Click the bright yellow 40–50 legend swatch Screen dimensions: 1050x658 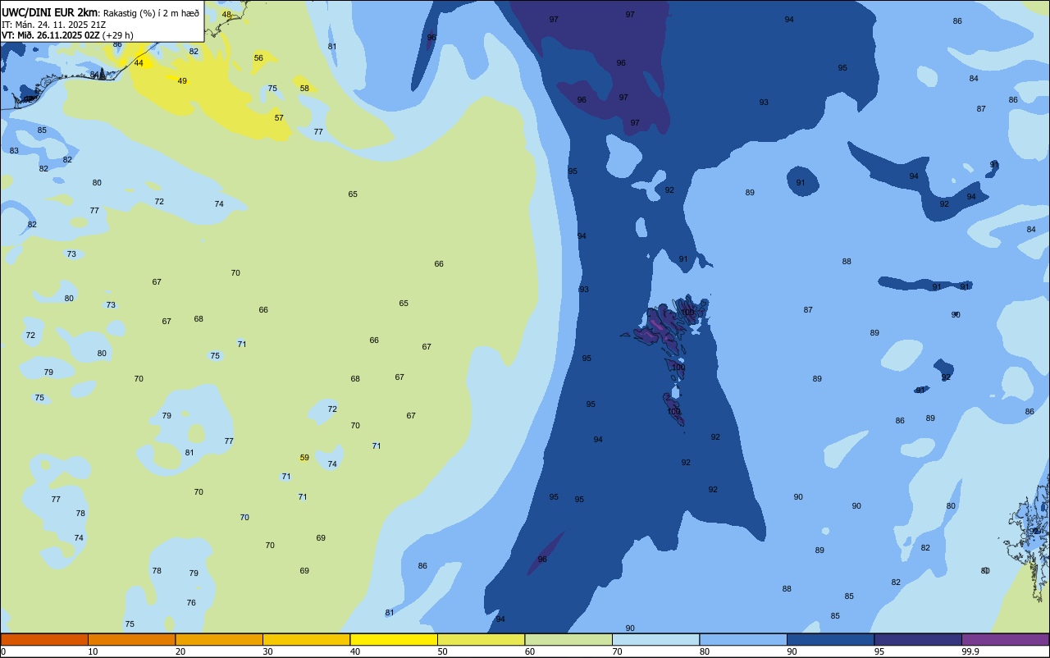pyautogui.click(x=394, y=639)
